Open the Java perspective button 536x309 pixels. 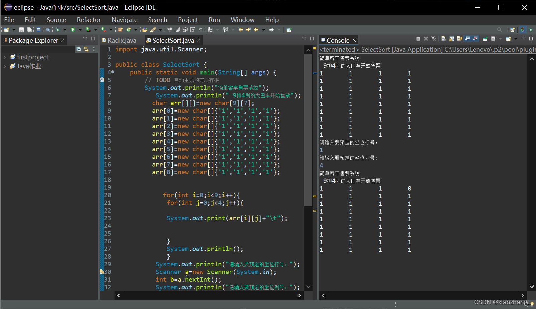[523, 30]
